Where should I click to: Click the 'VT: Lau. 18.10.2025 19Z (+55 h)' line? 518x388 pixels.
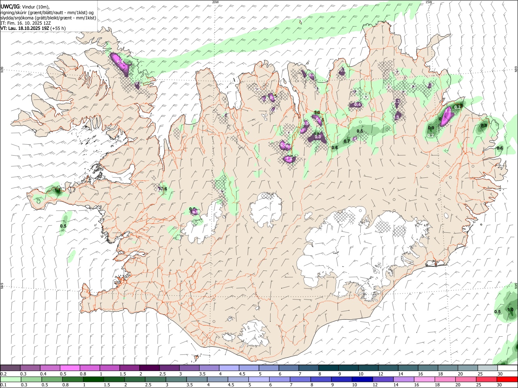33,28
